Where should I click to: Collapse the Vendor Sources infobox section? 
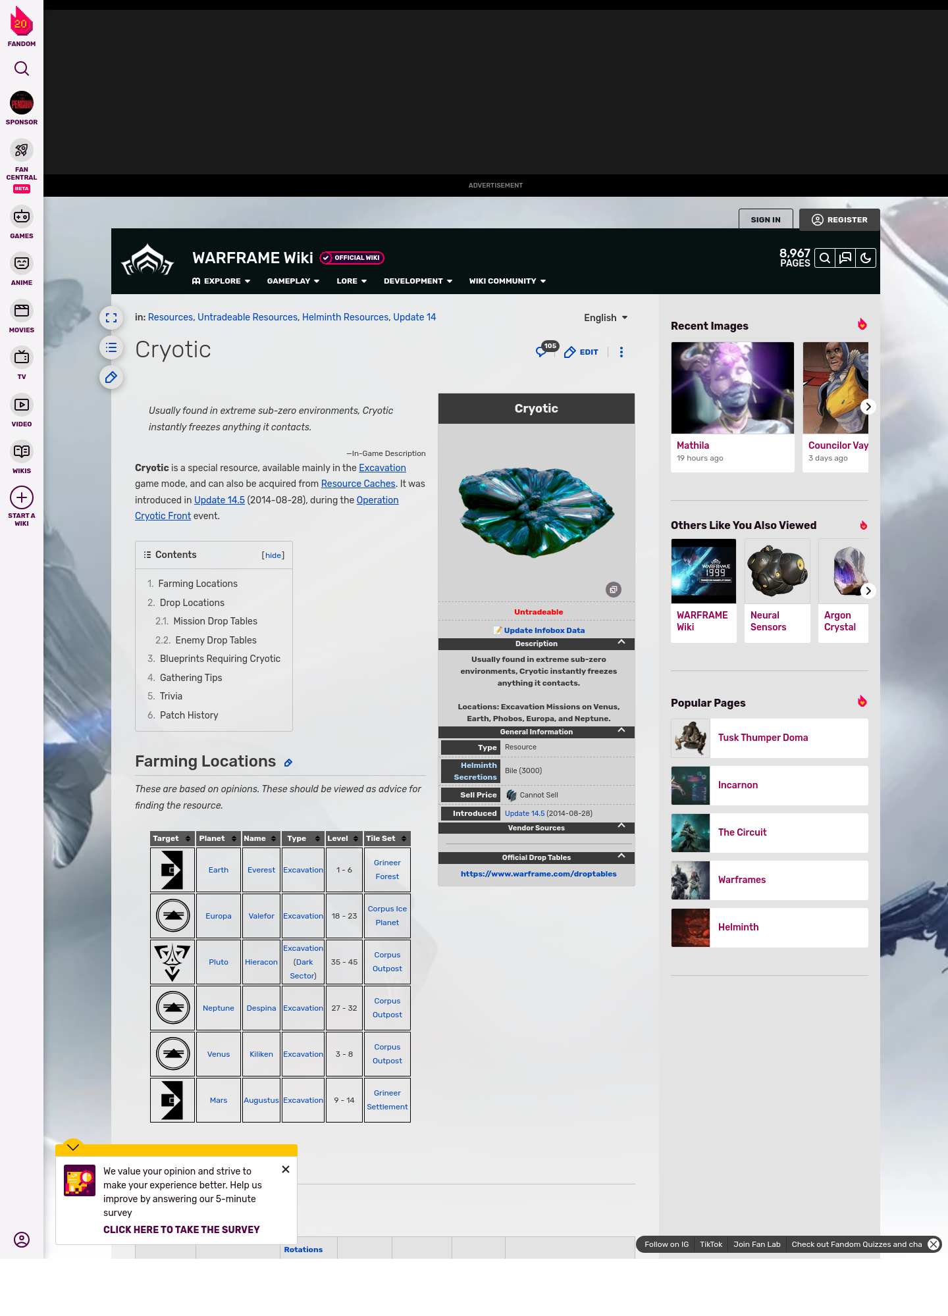tap(621, 826)
